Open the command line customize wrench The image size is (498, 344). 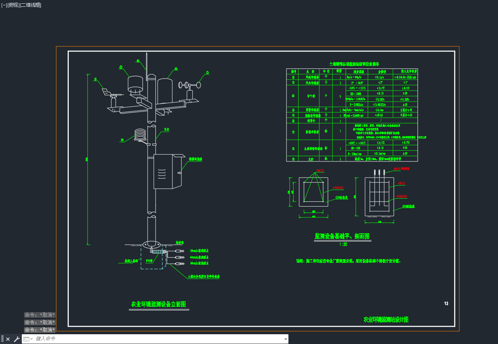[17, 339]
